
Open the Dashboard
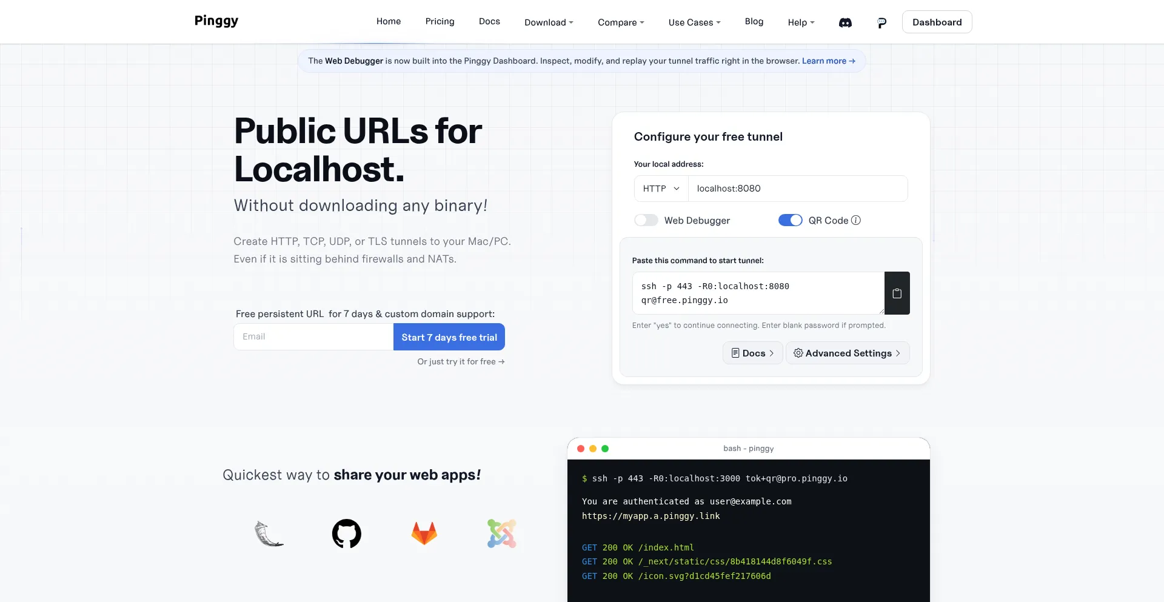tap(937, 22)
